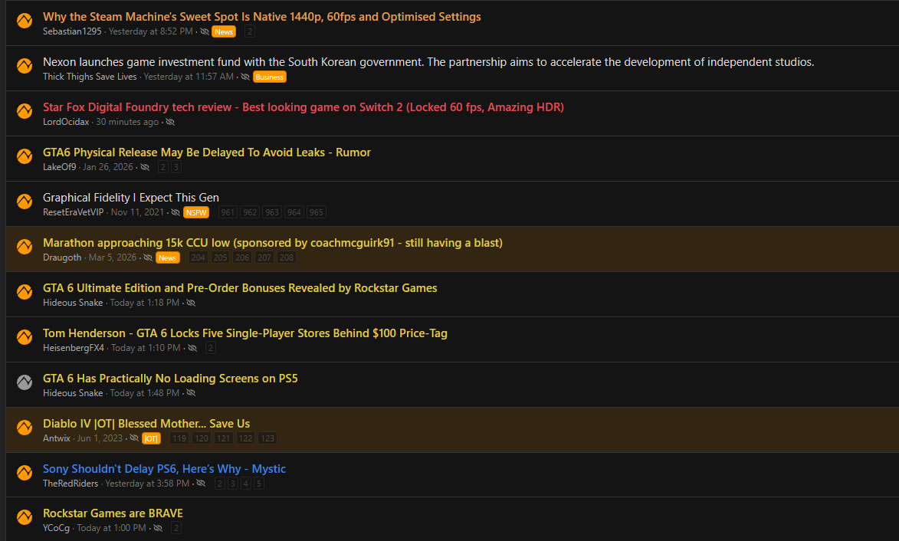Open GTA 6 Ultimate Edition Pre-Order Bonuses thread
Screen dimensions: 899x541
[240, 288]
